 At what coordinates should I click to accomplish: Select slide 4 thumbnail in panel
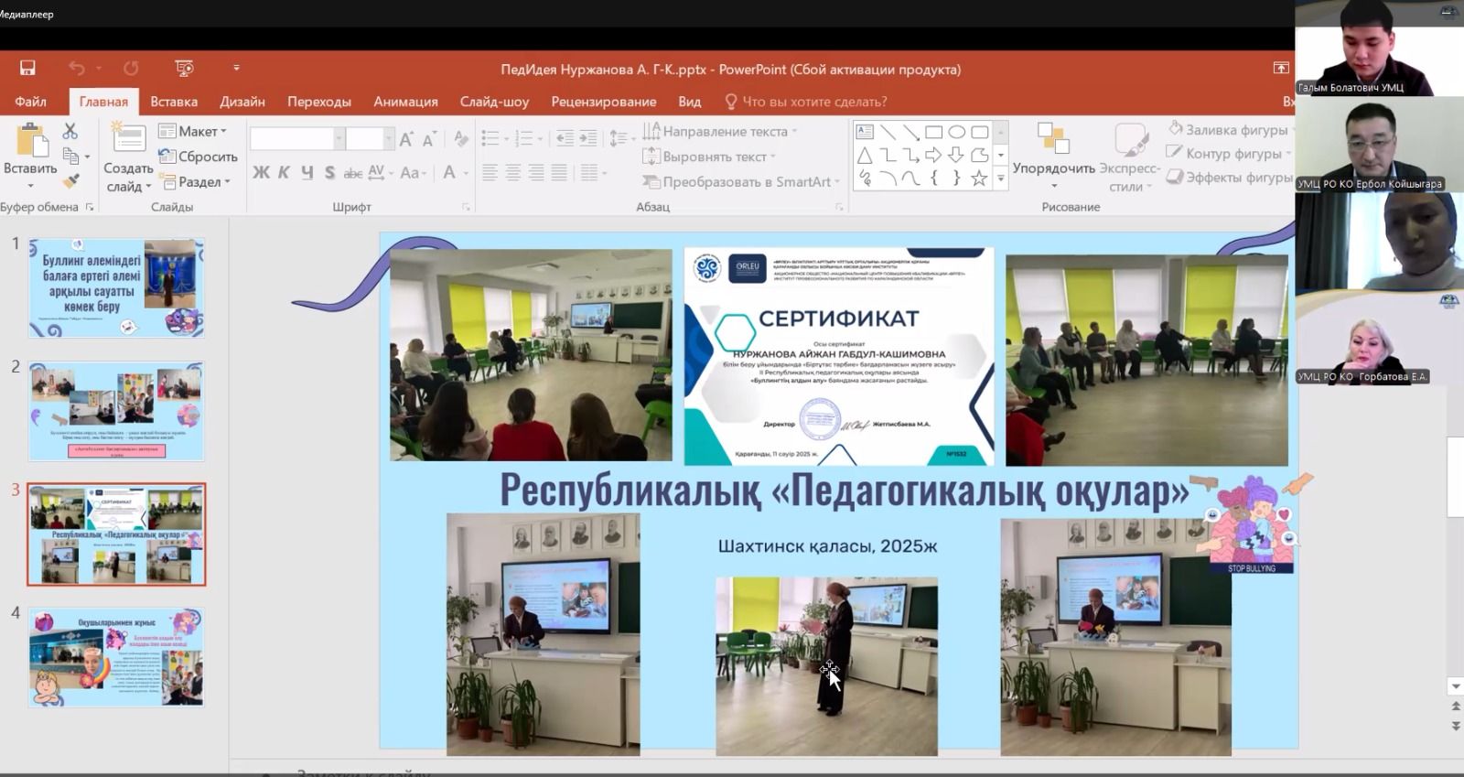[x=116, y=657]
